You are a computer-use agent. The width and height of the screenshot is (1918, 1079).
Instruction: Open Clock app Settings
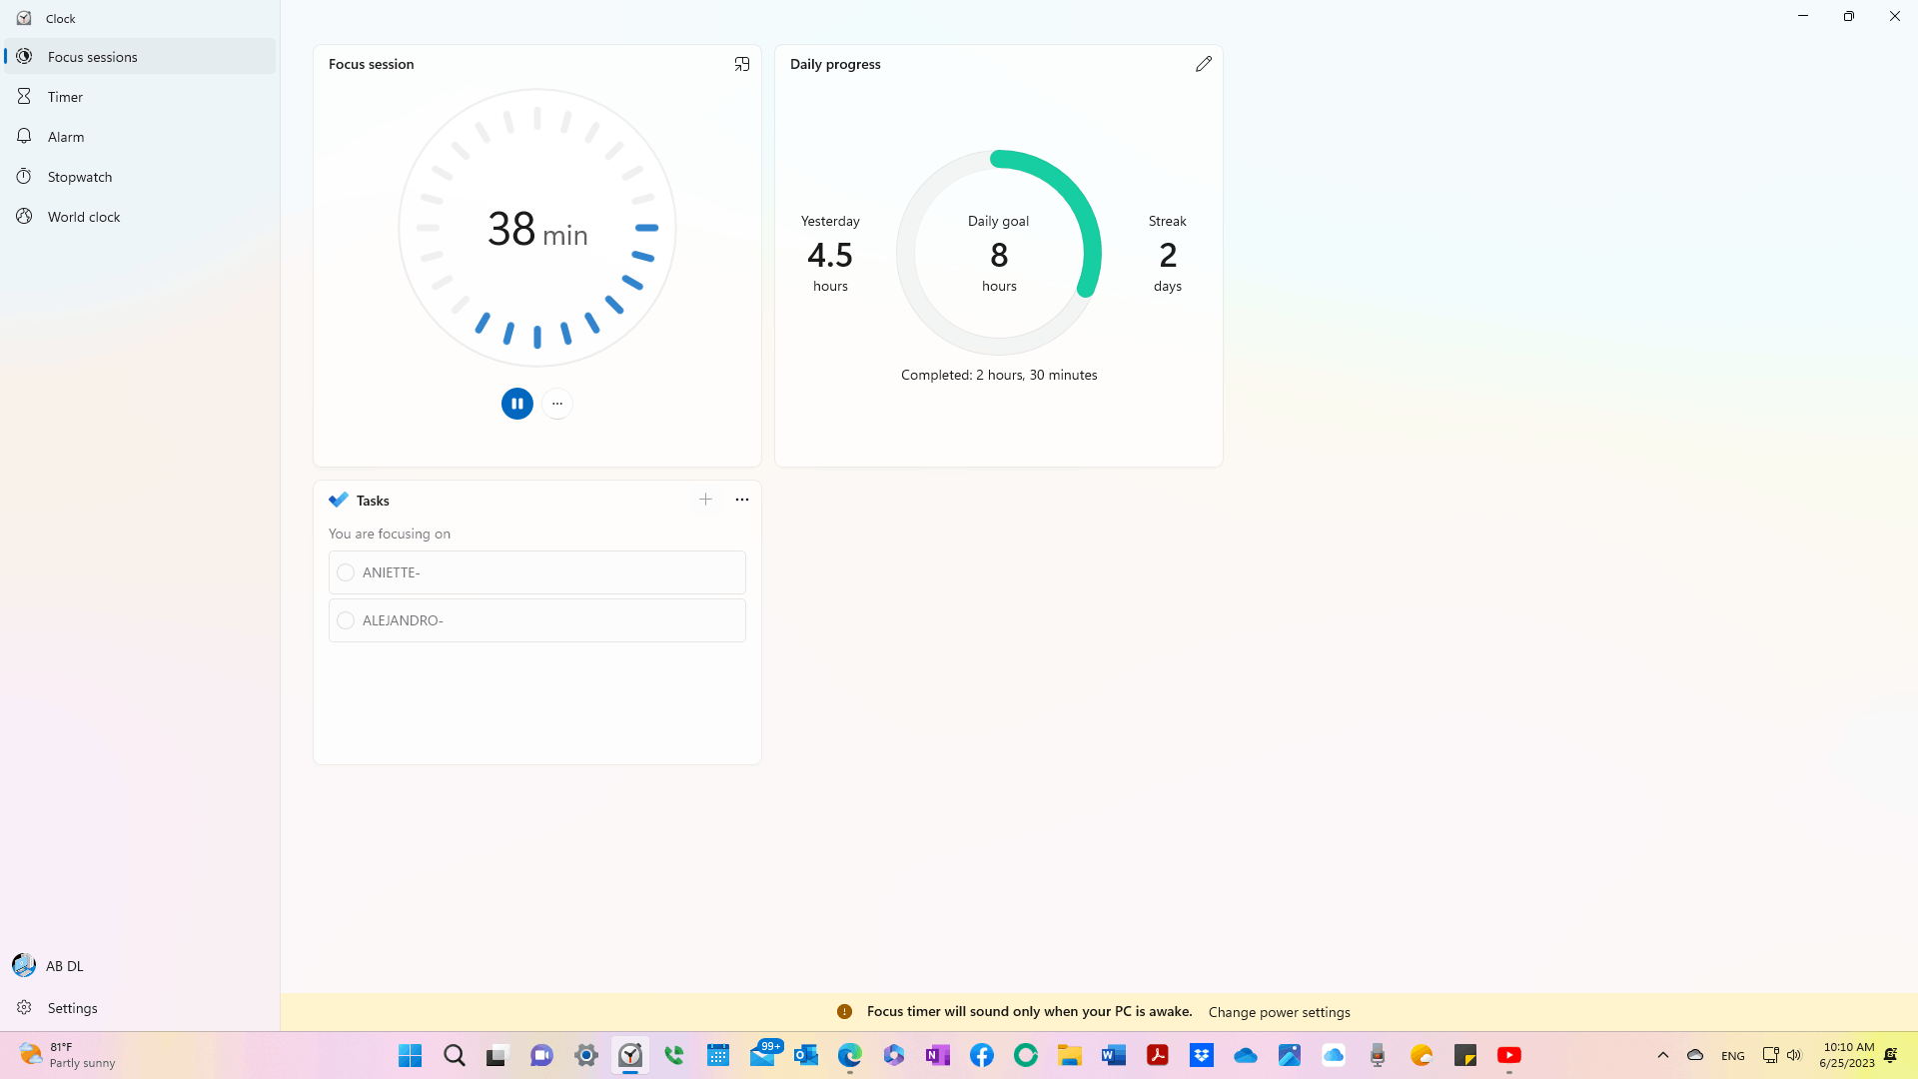pyautogui.click(x=72, y=1008)
